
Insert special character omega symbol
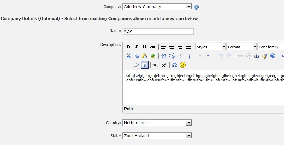point(174,65)
